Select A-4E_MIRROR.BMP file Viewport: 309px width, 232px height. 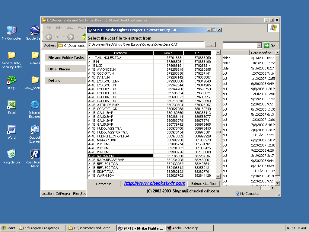(x=149, y=140)
